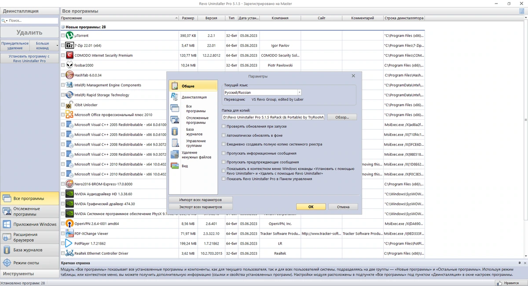
Task: Click the Realtek Ethernet Controller Driver icon
Action: click(70, 253)
